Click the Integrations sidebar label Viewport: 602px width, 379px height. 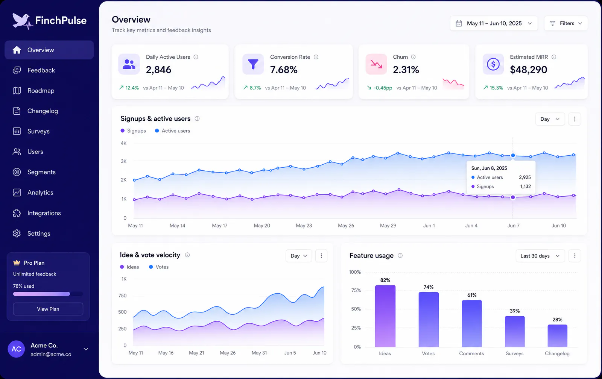coord(44,213)
